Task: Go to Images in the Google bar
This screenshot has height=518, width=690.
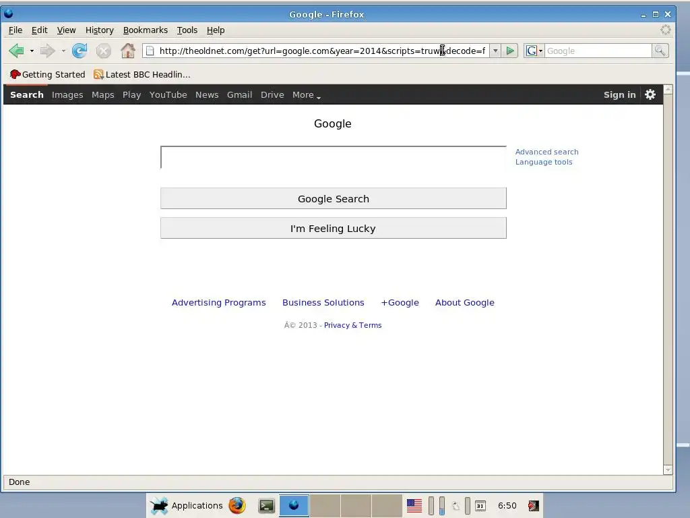Action: click(x=67, y=94)
